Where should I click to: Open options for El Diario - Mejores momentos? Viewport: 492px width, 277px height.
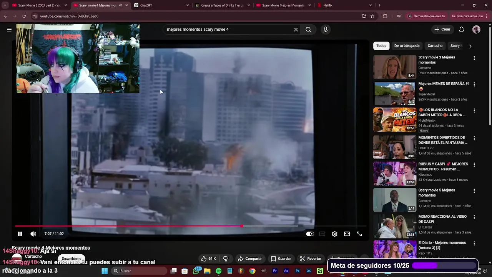[x=474, y=244]
